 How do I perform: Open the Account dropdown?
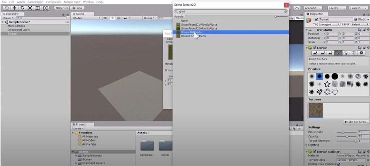[x=313, y=8]
